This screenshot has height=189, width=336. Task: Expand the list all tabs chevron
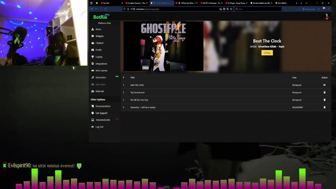[306, 3]
